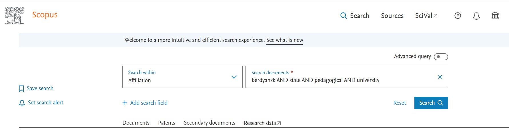Open the Secondary documents tab
The height and width of the screenshot is (130, 509).
pos(209,123)
